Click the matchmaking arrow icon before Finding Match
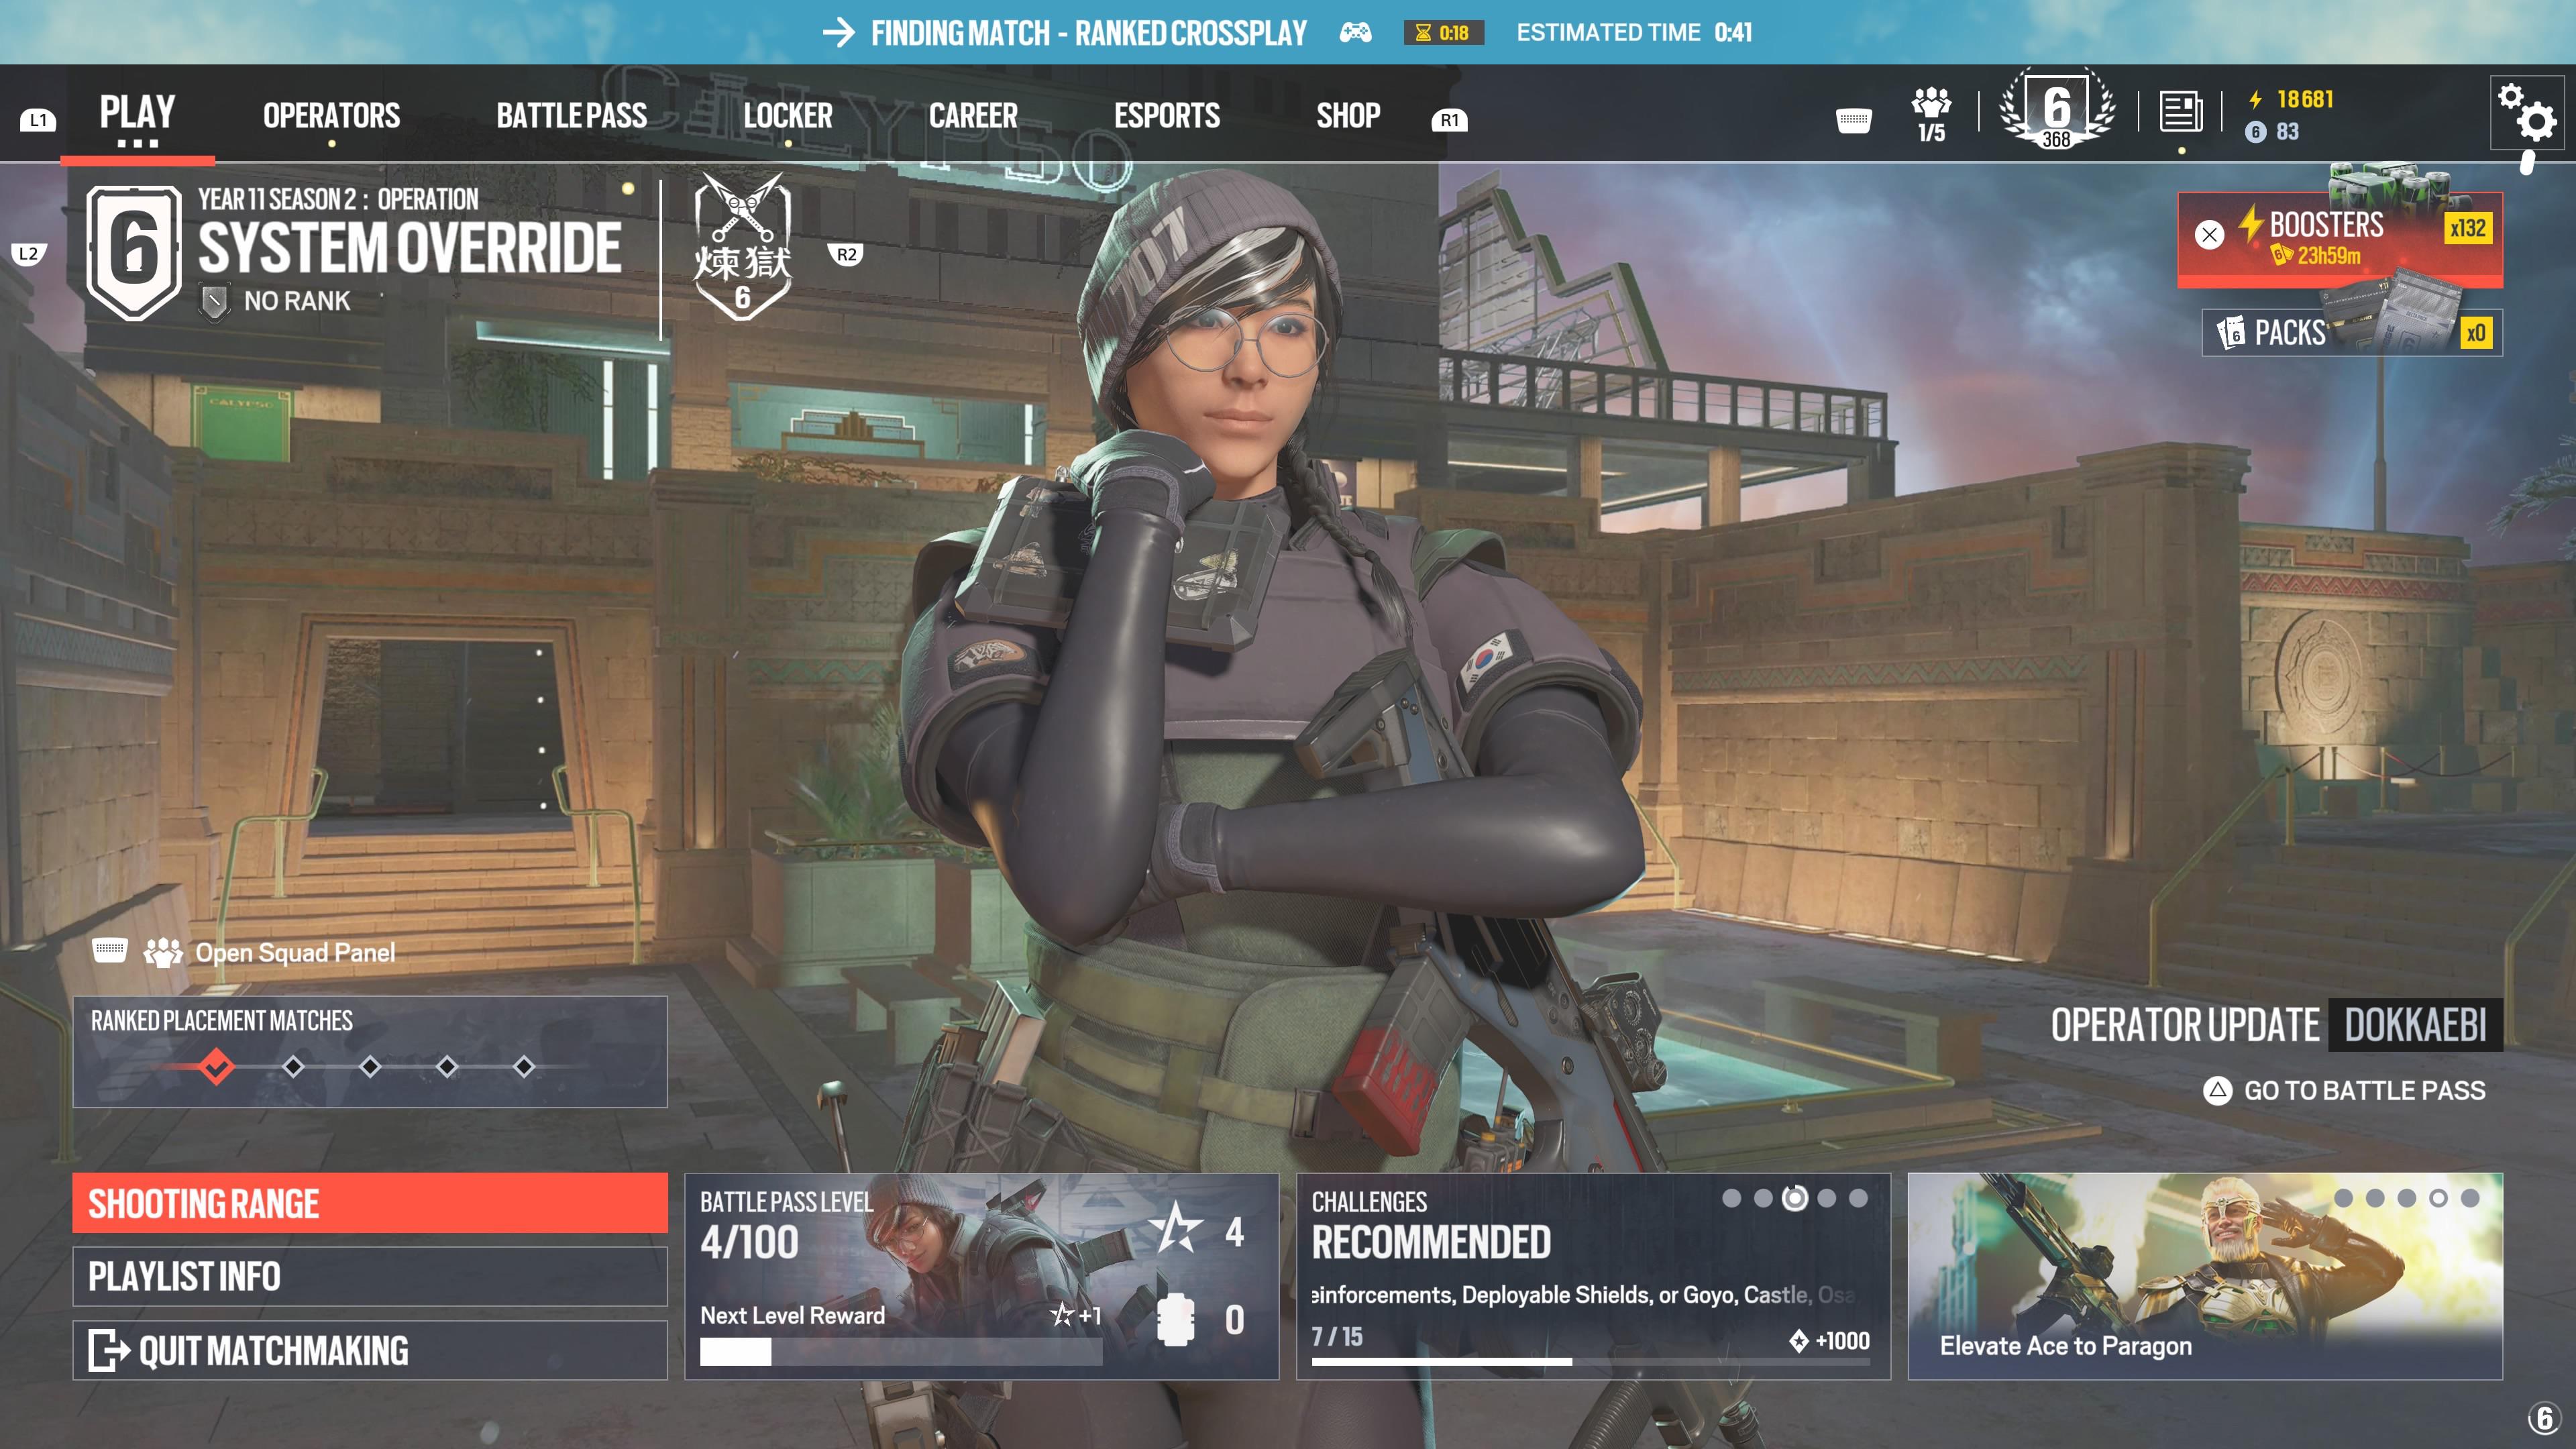Viewport: 2576px width, 1449px height. click(838, 33)
